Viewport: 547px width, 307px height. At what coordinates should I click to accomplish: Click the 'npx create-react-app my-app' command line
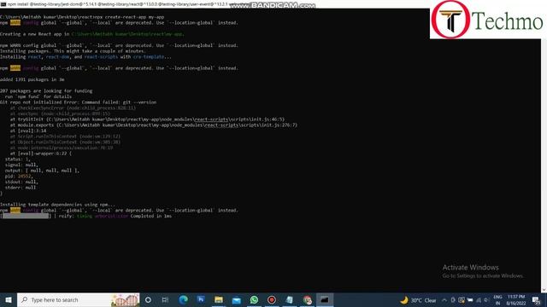tap(82, 17)
